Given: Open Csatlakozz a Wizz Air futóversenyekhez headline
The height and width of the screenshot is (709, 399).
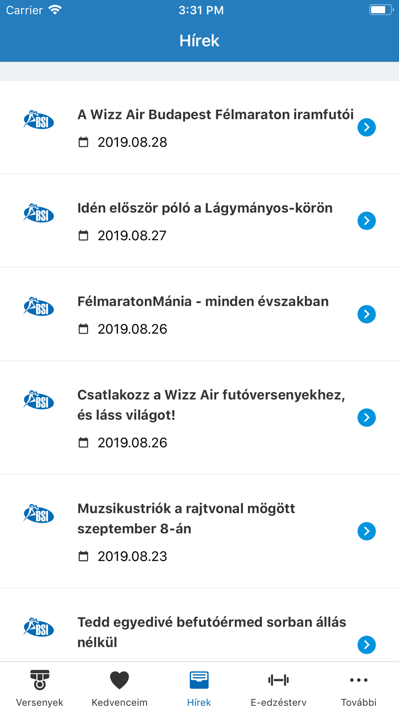Looking at the screenshot, I should (x=211, y=405).
